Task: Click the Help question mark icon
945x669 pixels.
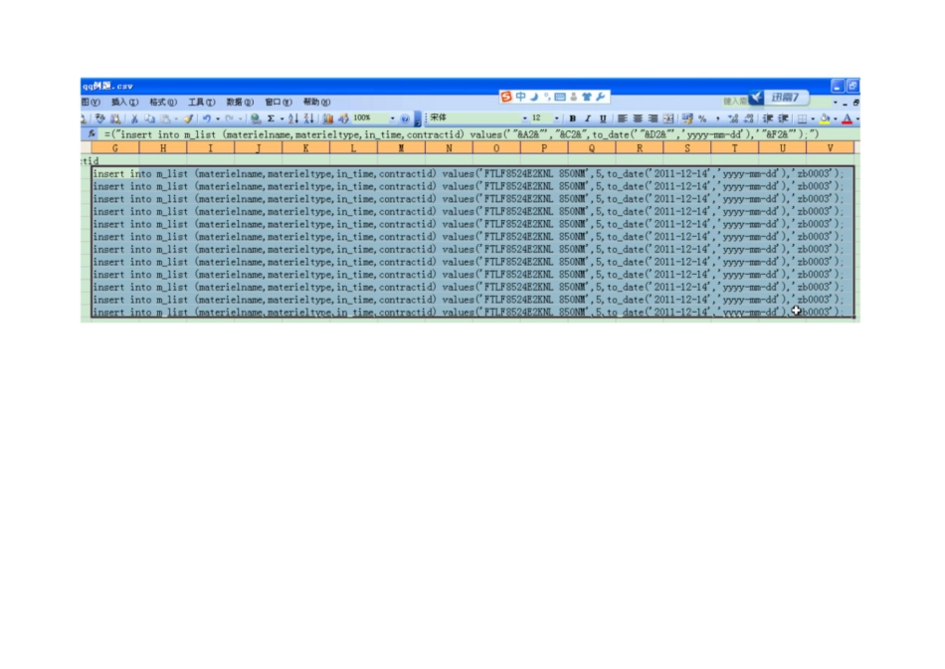Action: 405,118
